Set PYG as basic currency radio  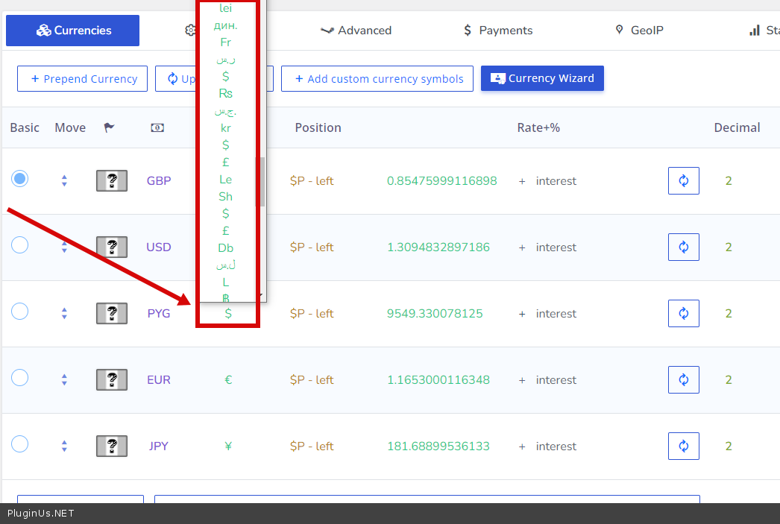click(20, 311)
